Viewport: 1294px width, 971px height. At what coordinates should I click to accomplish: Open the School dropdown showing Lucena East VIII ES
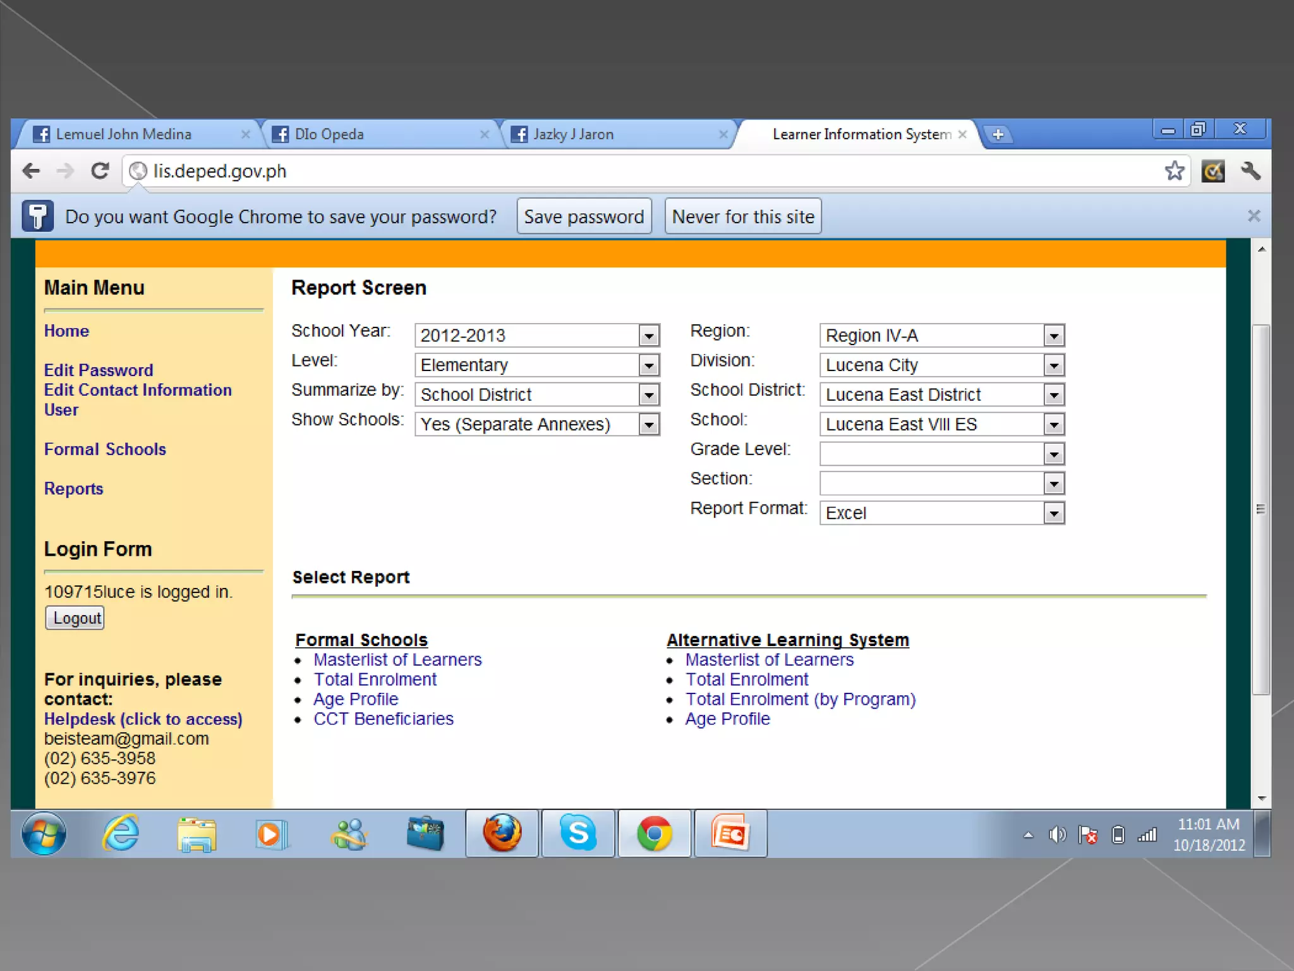pyautogui.click(x=942, y=424)
